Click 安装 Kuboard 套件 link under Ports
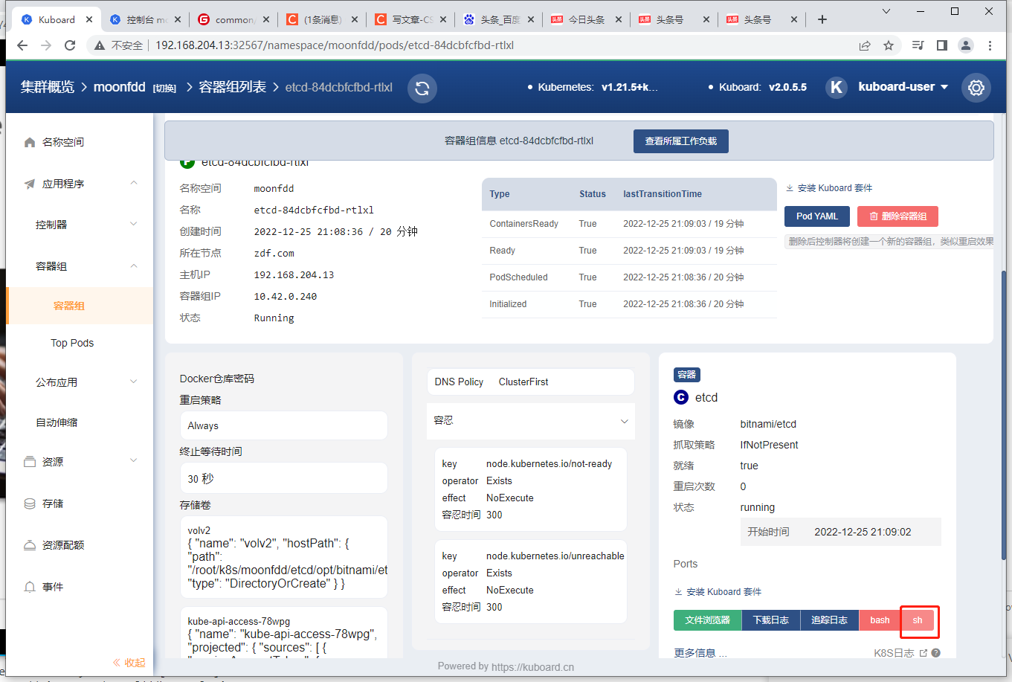The height and width of the screenshot is (682, 1012). click(x=718, y=592)
